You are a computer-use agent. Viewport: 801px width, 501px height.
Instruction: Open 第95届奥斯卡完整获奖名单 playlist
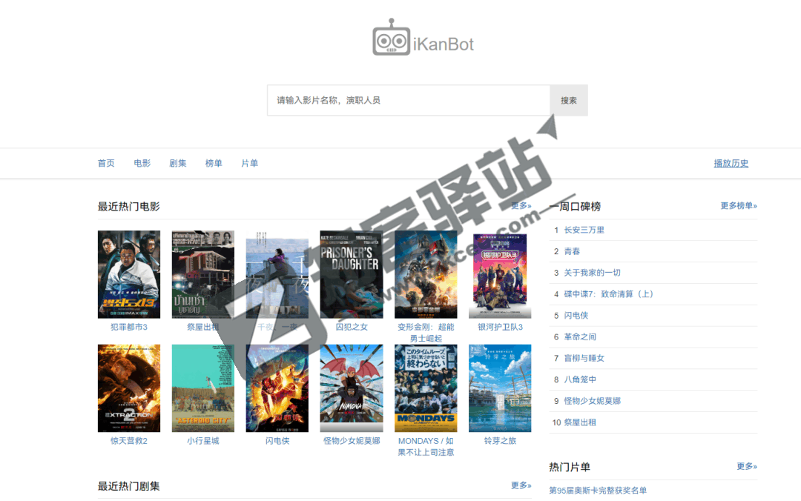click(x=597, y=490)
